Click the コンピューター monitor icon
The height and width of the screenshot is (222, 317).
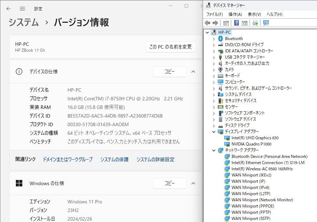pyautogui.click(x=221, y=82)
